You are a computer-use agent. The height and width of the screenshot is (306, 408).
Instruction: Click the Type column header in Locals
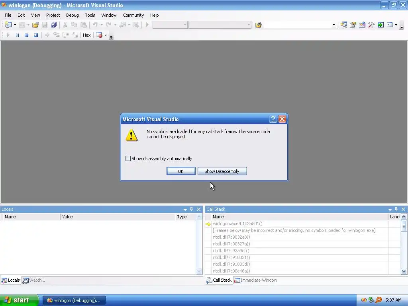pyautogui.click(x=186, y=217)
